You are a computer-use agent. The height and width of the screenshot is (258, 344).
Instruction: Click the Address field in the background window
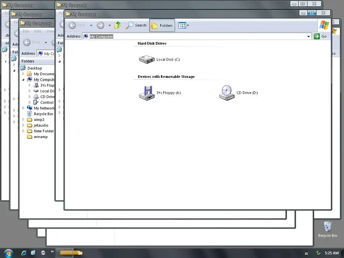[x=46, y=53]
